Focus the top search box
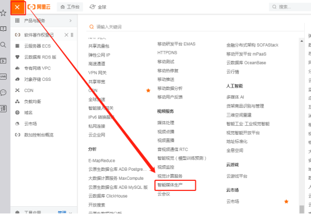The height and width of the screenshot is (214, 311). pos(291,7)
